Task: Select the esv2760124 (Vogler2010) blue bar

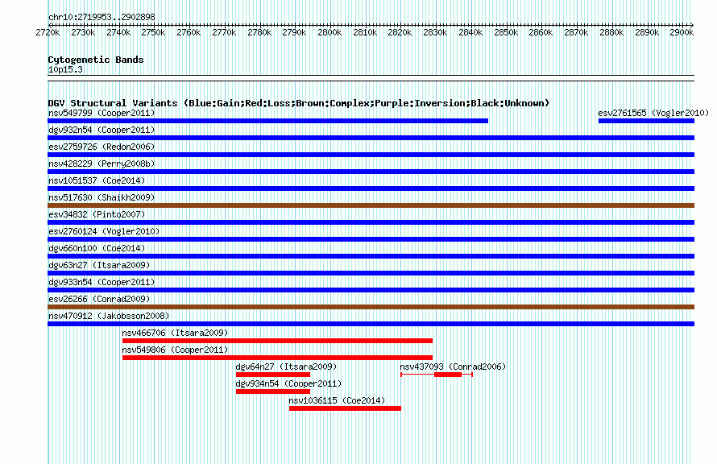Action: tap(371, 239)
